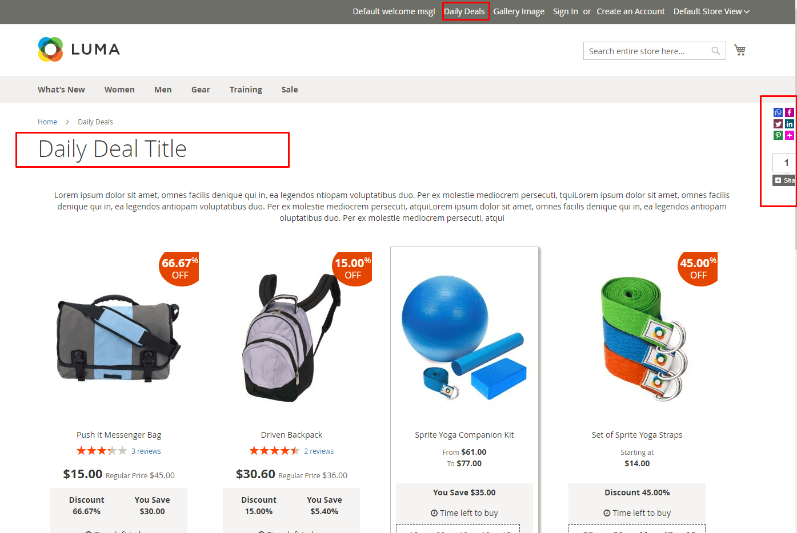Open more sharing options plus icon
Screen dimensions: 797x533
coord(790,135)
